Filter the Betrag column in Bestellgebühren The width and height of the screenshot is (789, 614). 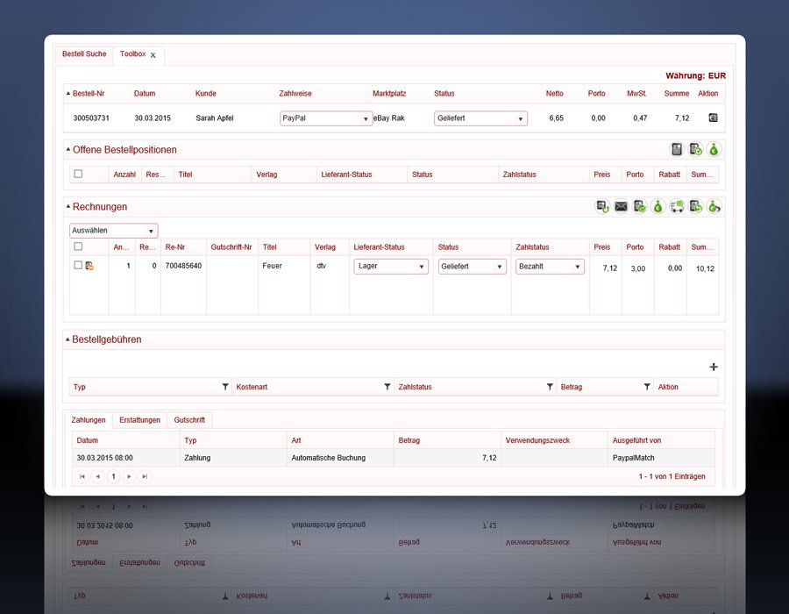pyautogui.click(x=647, y=387)
